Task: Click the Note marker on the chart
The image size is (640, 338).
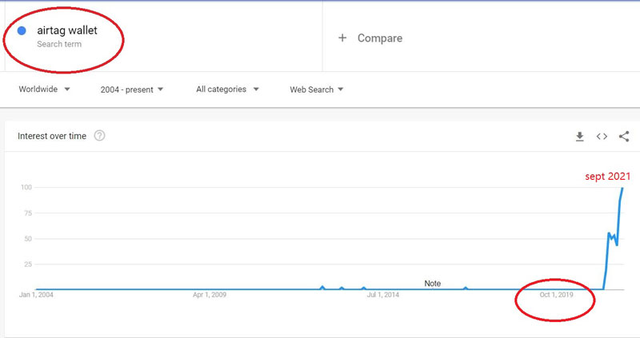Action: point(432,284)
